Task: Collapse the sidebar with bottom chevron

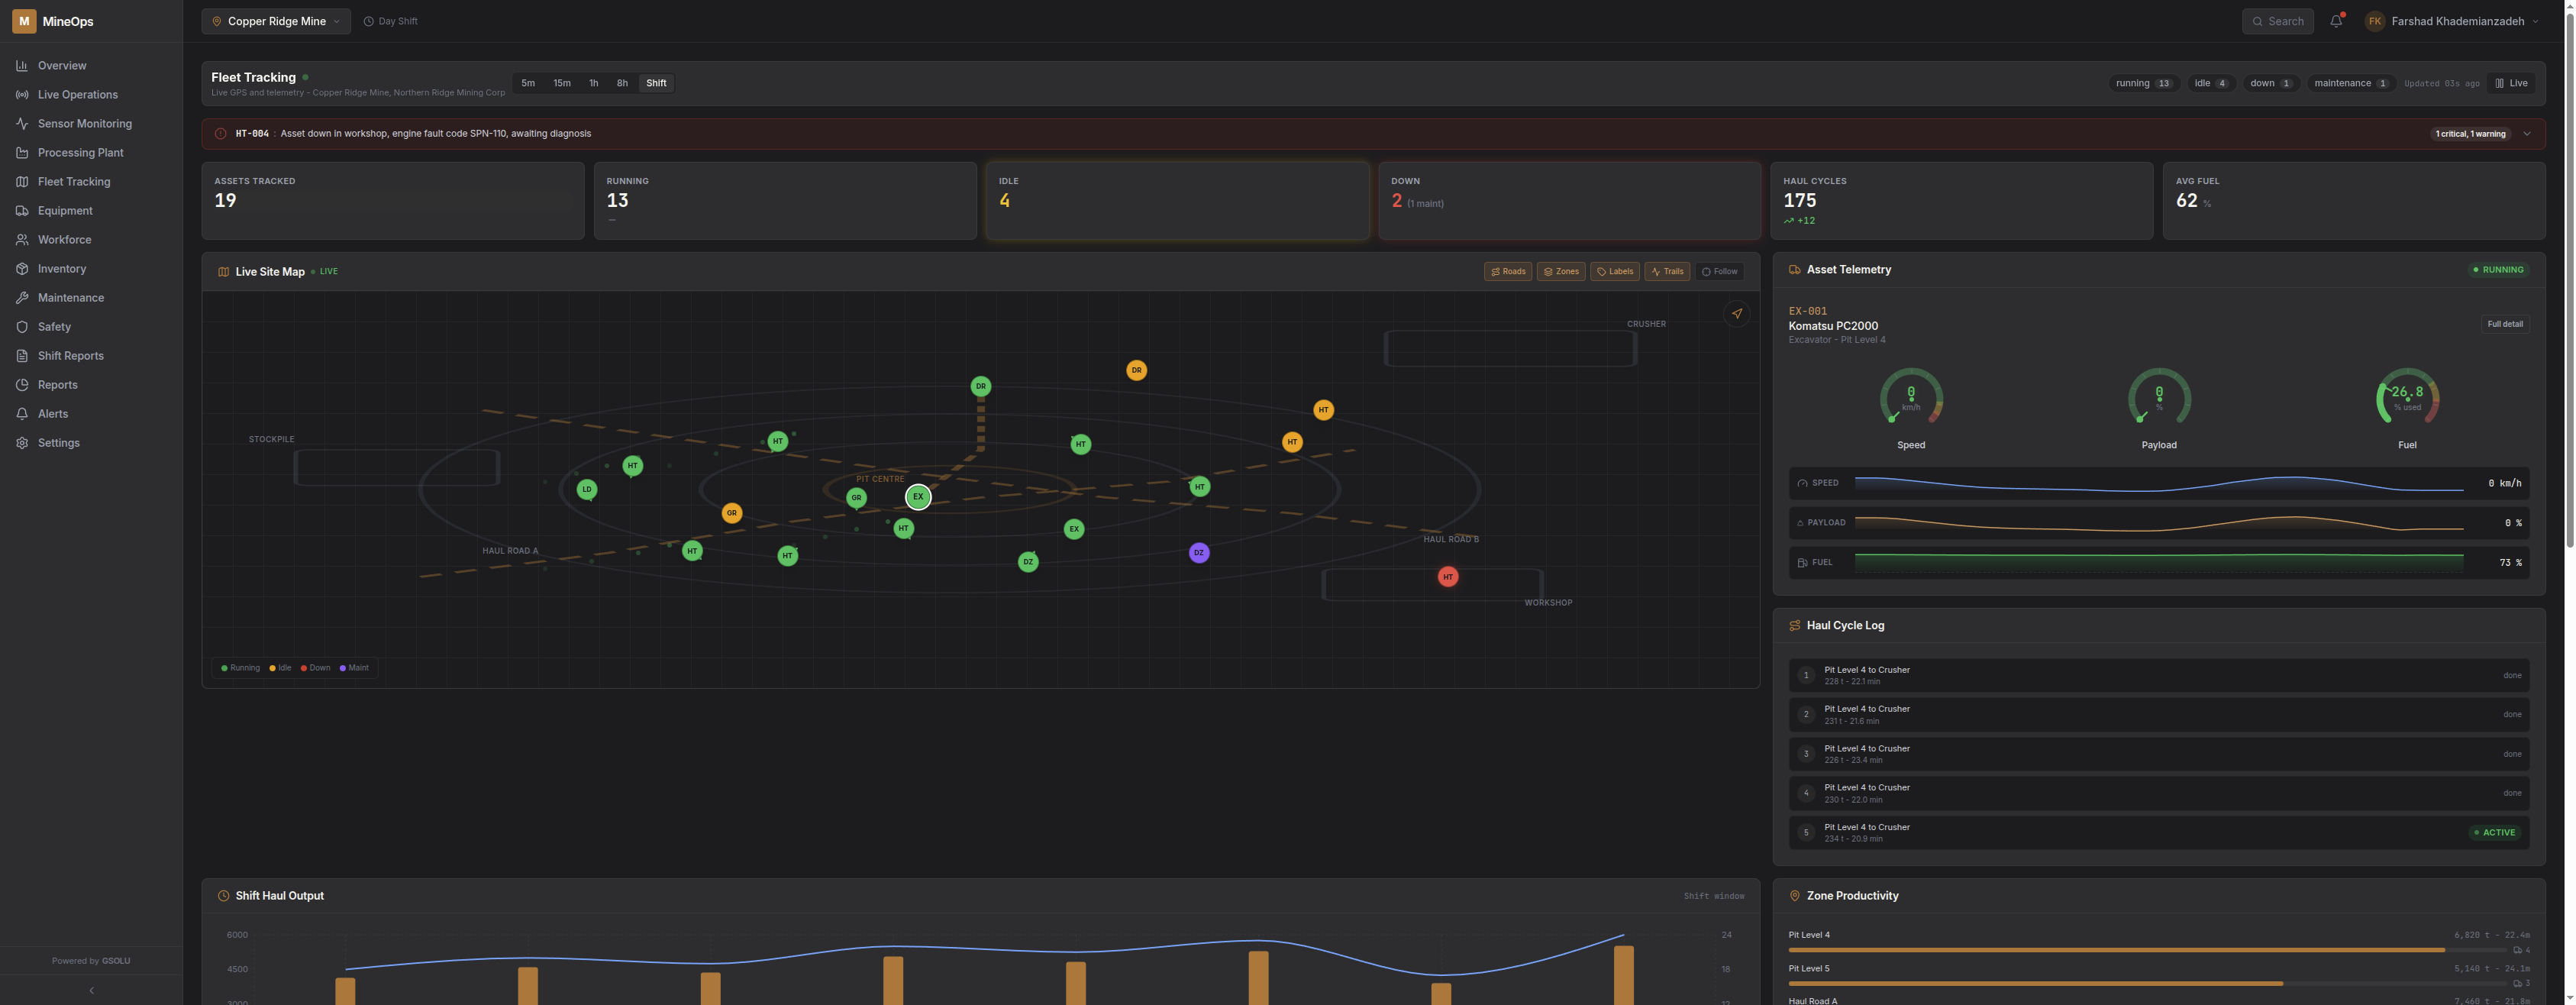Action: point(91,991)
